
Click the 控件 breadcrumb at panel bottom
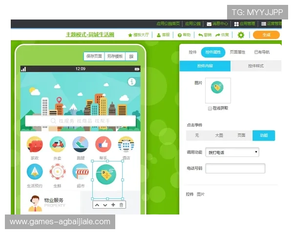point(189,194)
